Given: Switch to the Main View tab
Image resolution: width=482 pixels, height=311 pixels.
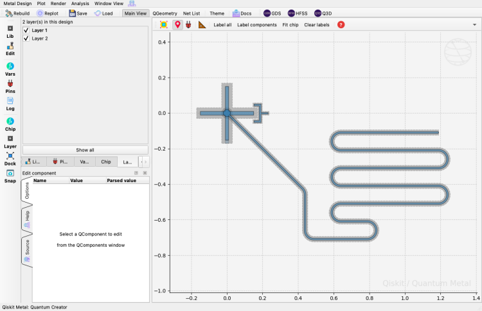Looking at the screenshot, I should (136, 13).
